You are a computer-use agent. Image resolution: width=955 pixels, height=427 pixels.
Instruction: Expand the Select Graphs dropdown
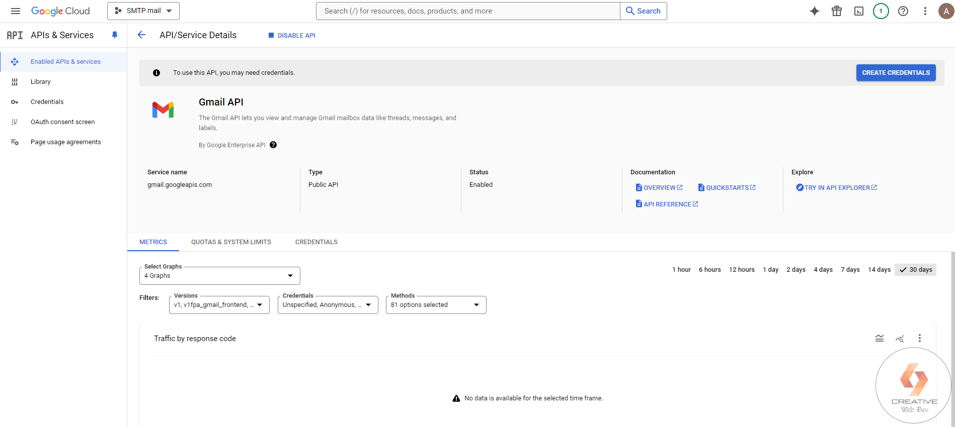pos(220,276)
